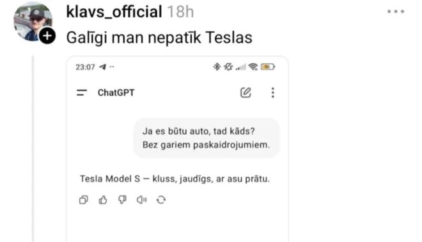422x242 pixels.
Task: Like the response with thumbs up
Action: (103, 200)
